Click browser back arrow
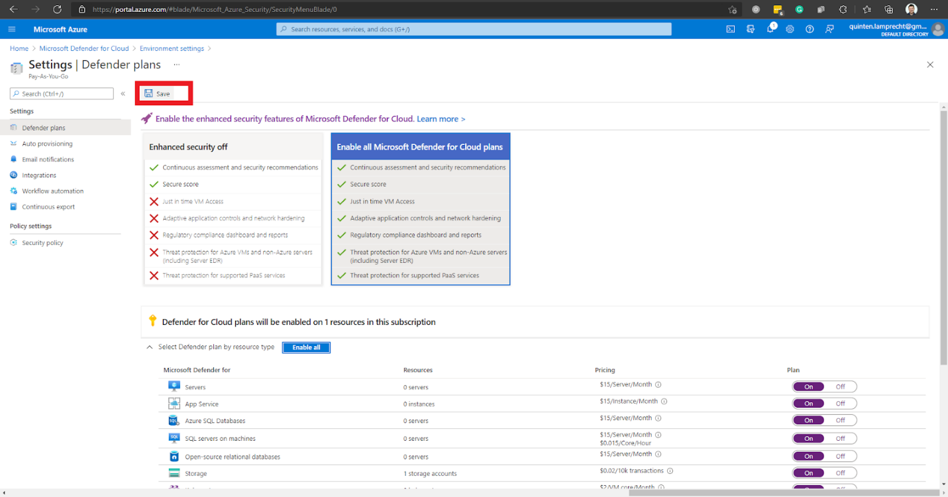This screenshot has width=948, height=497. point(13,9)
